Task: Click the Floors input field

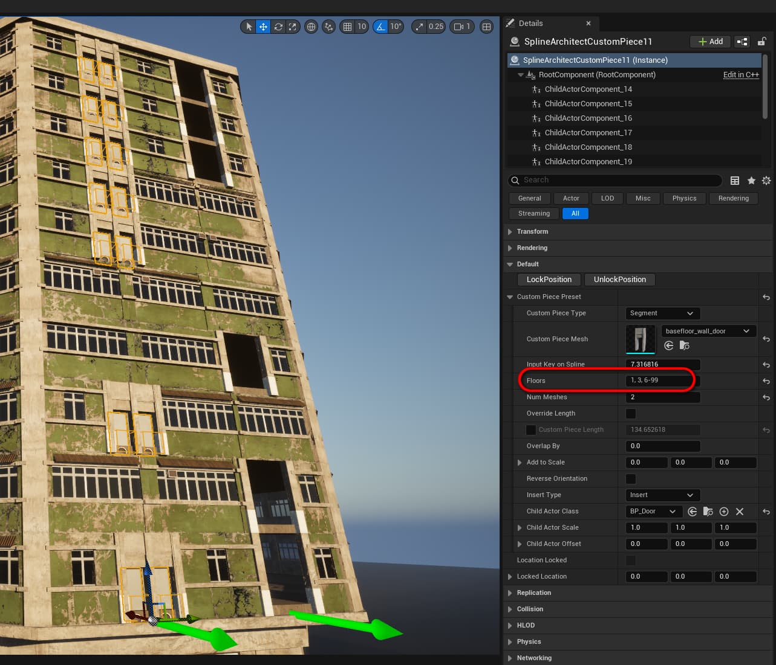Action: pyautogui.click(x=659, y=381)
